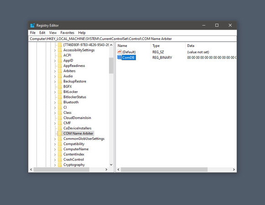This screenshot has width=265, height=205.
Task: Expand the AccessibilitySettings key
Action: pos(55,50)
